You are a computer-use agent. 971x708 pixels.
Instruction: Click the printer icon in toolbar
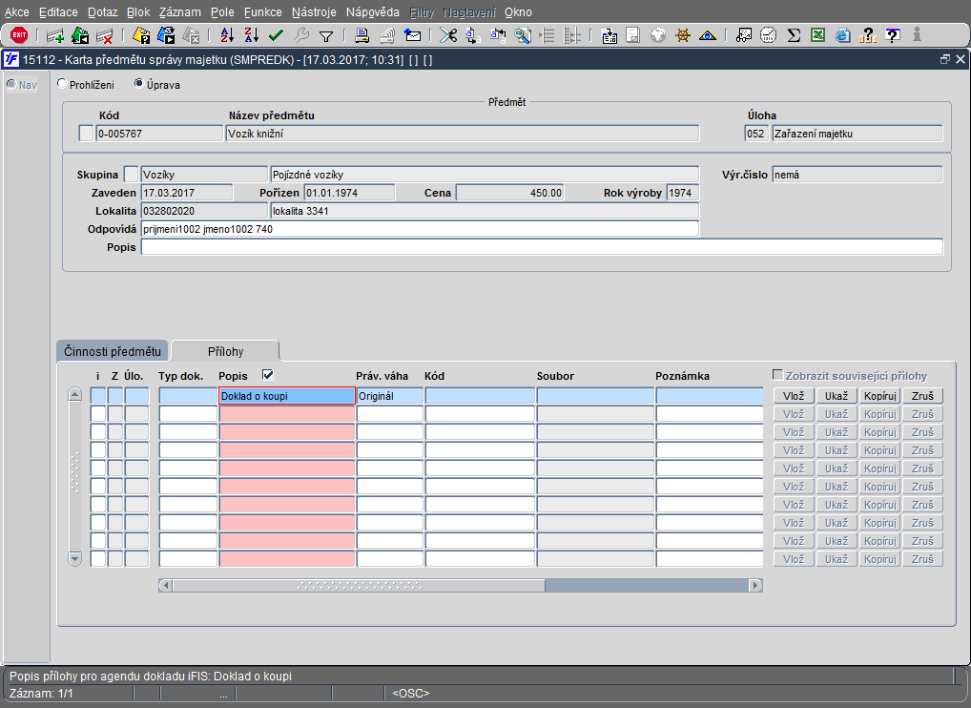pyautogui.click(x=362, y=35)
